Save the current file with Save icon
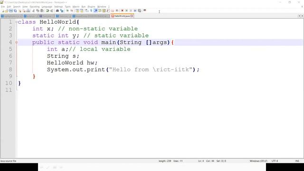This screenshot has height=171, width=304. pos(11,10)
